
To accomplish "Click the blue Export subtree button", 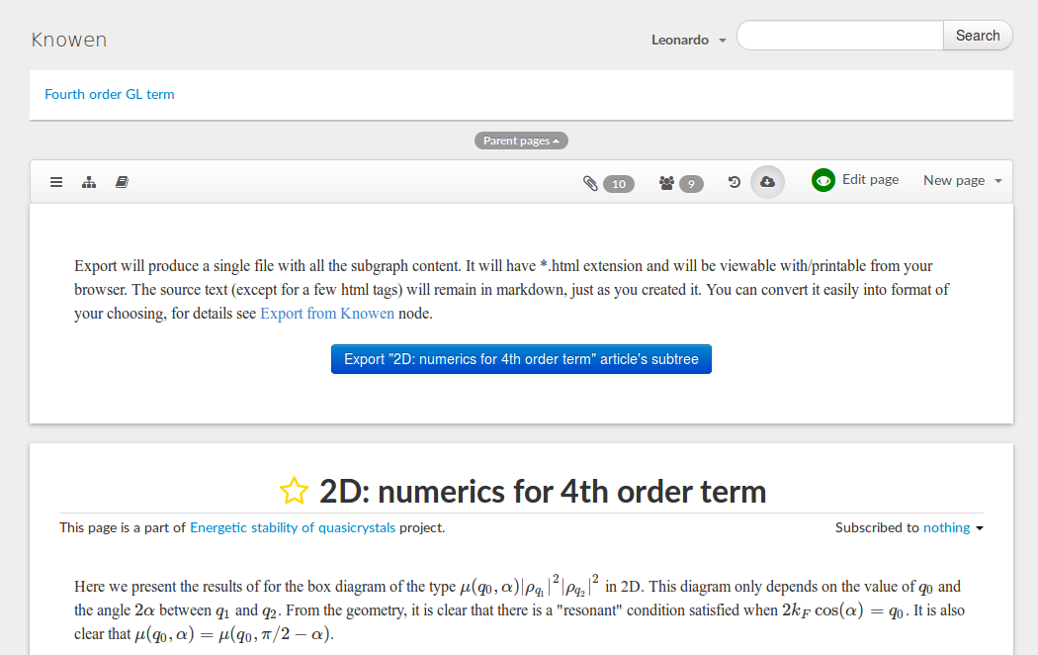I will pos(521,359).
